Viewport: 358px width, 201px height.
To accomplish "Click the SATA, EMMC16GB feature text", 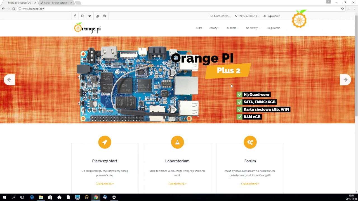I will point(260,102).
